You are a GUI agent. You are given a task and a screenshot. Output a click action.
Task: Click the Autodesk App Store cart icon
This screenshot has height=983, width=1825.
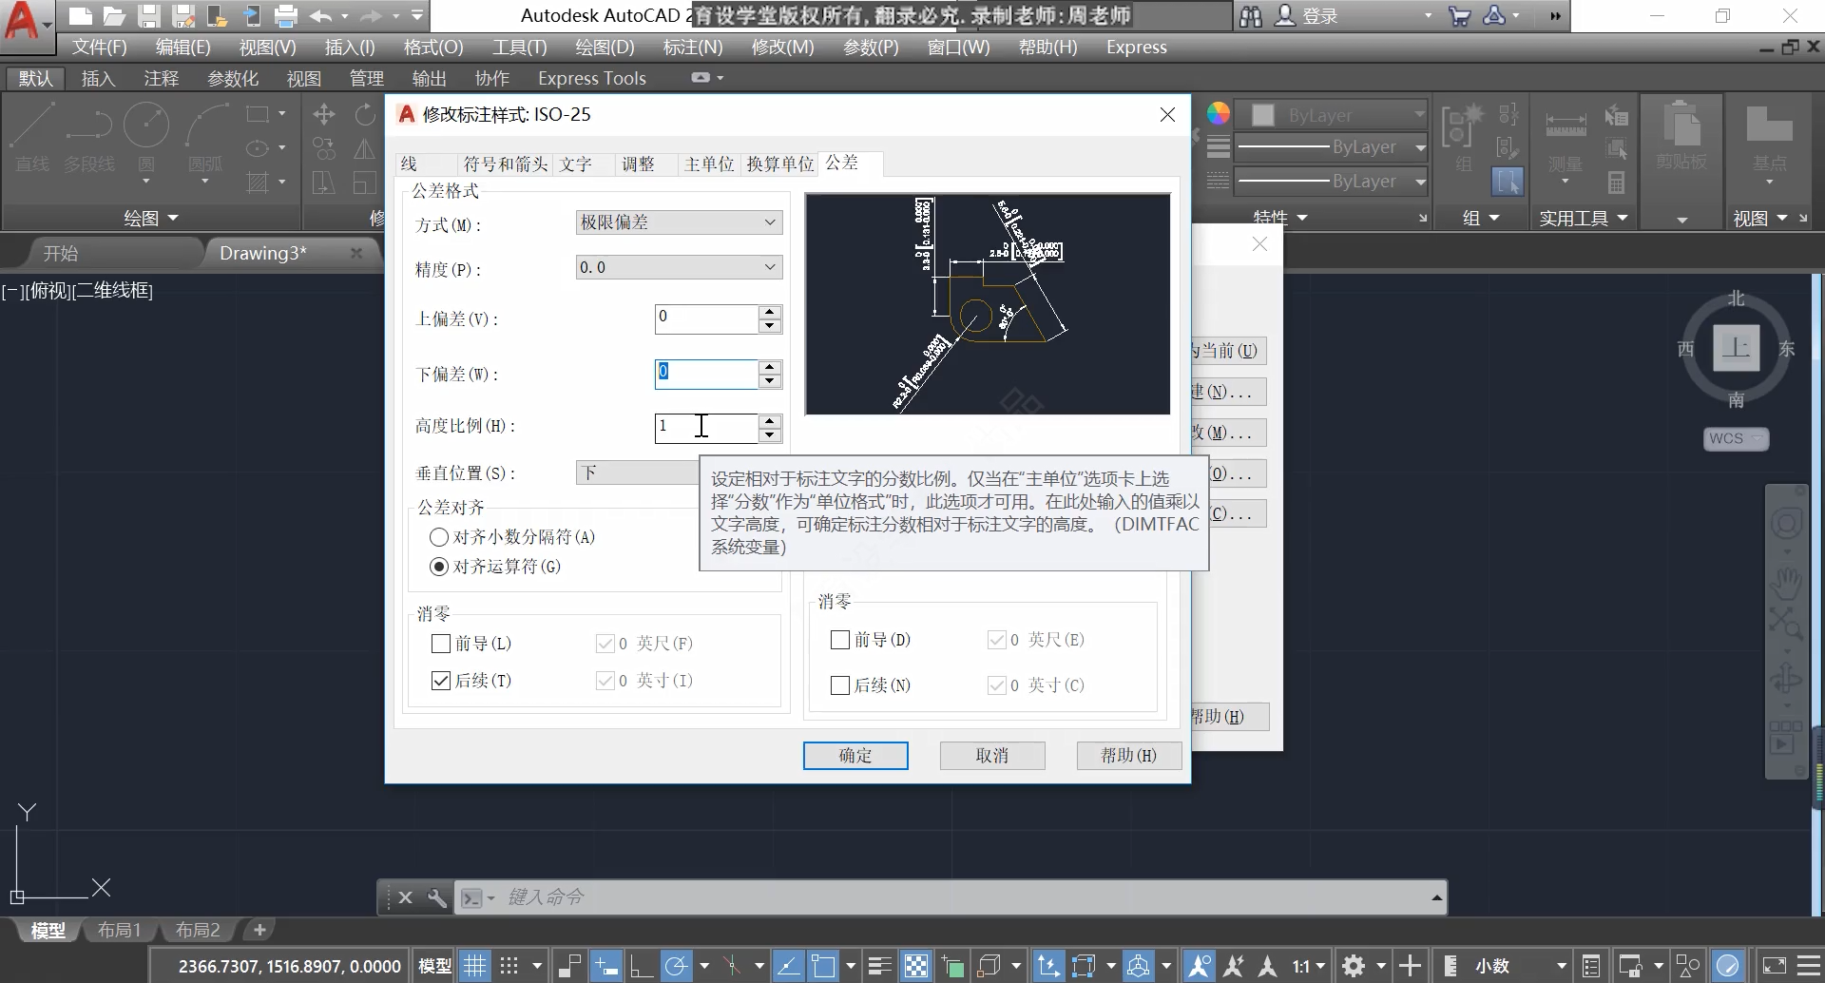pos(1459,16)
